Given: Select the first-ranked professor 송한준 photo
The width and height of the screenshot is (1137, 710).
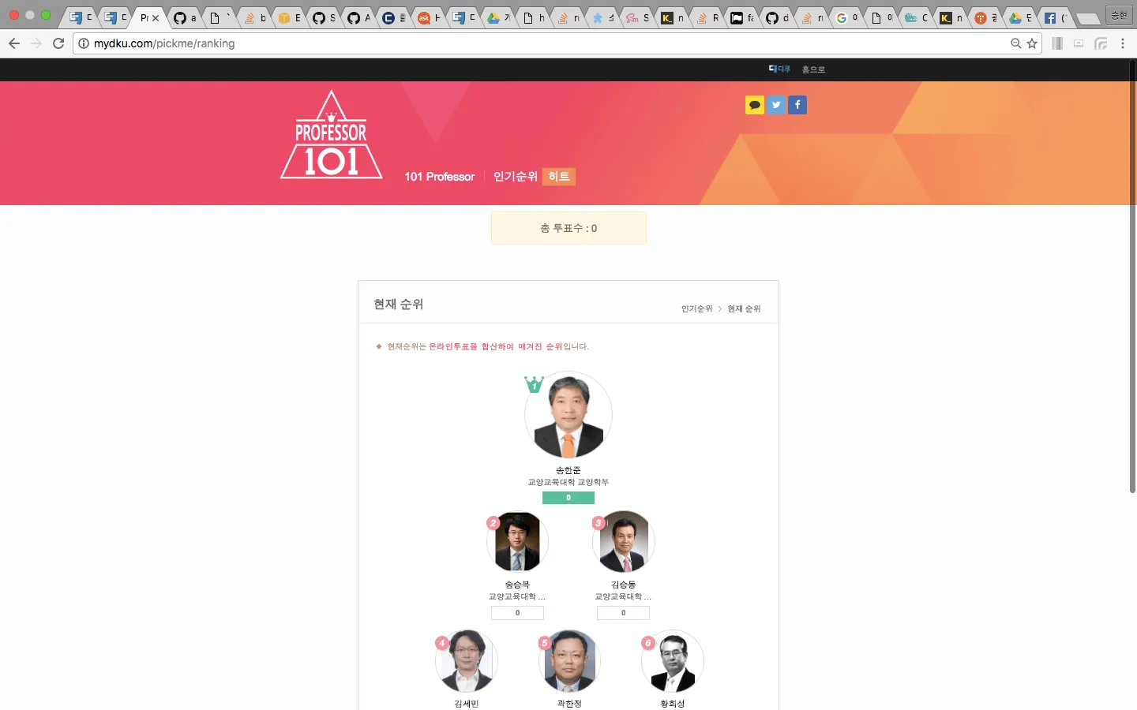Looking at the screenshot, I should (x=568, y=415).
